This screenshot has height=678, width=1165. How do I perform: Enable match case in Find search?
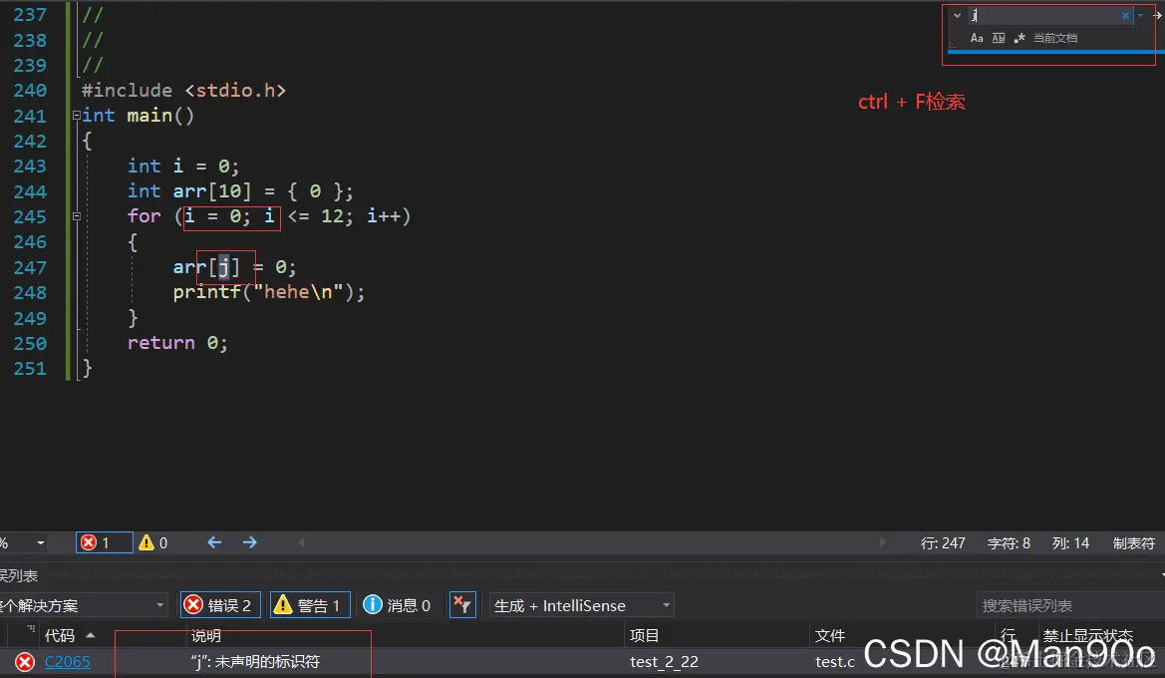978,38
